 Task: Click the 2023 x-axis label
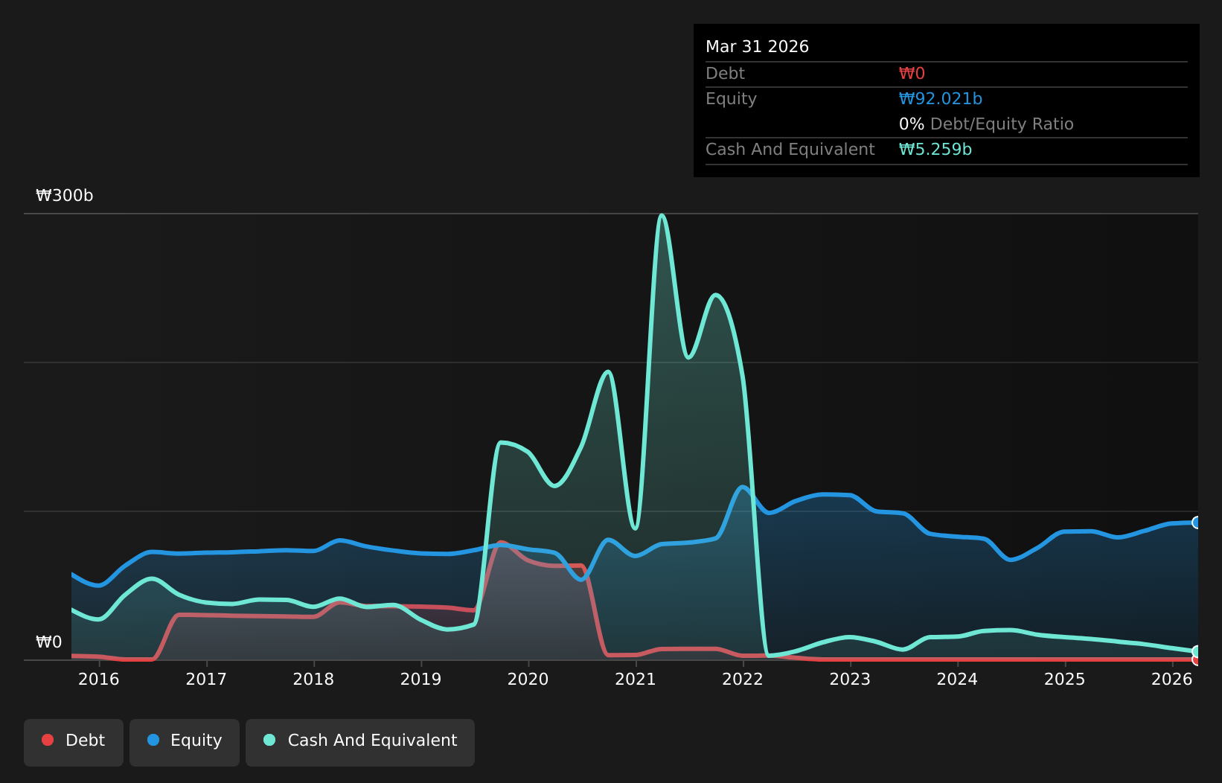click(x=850, y=679)
